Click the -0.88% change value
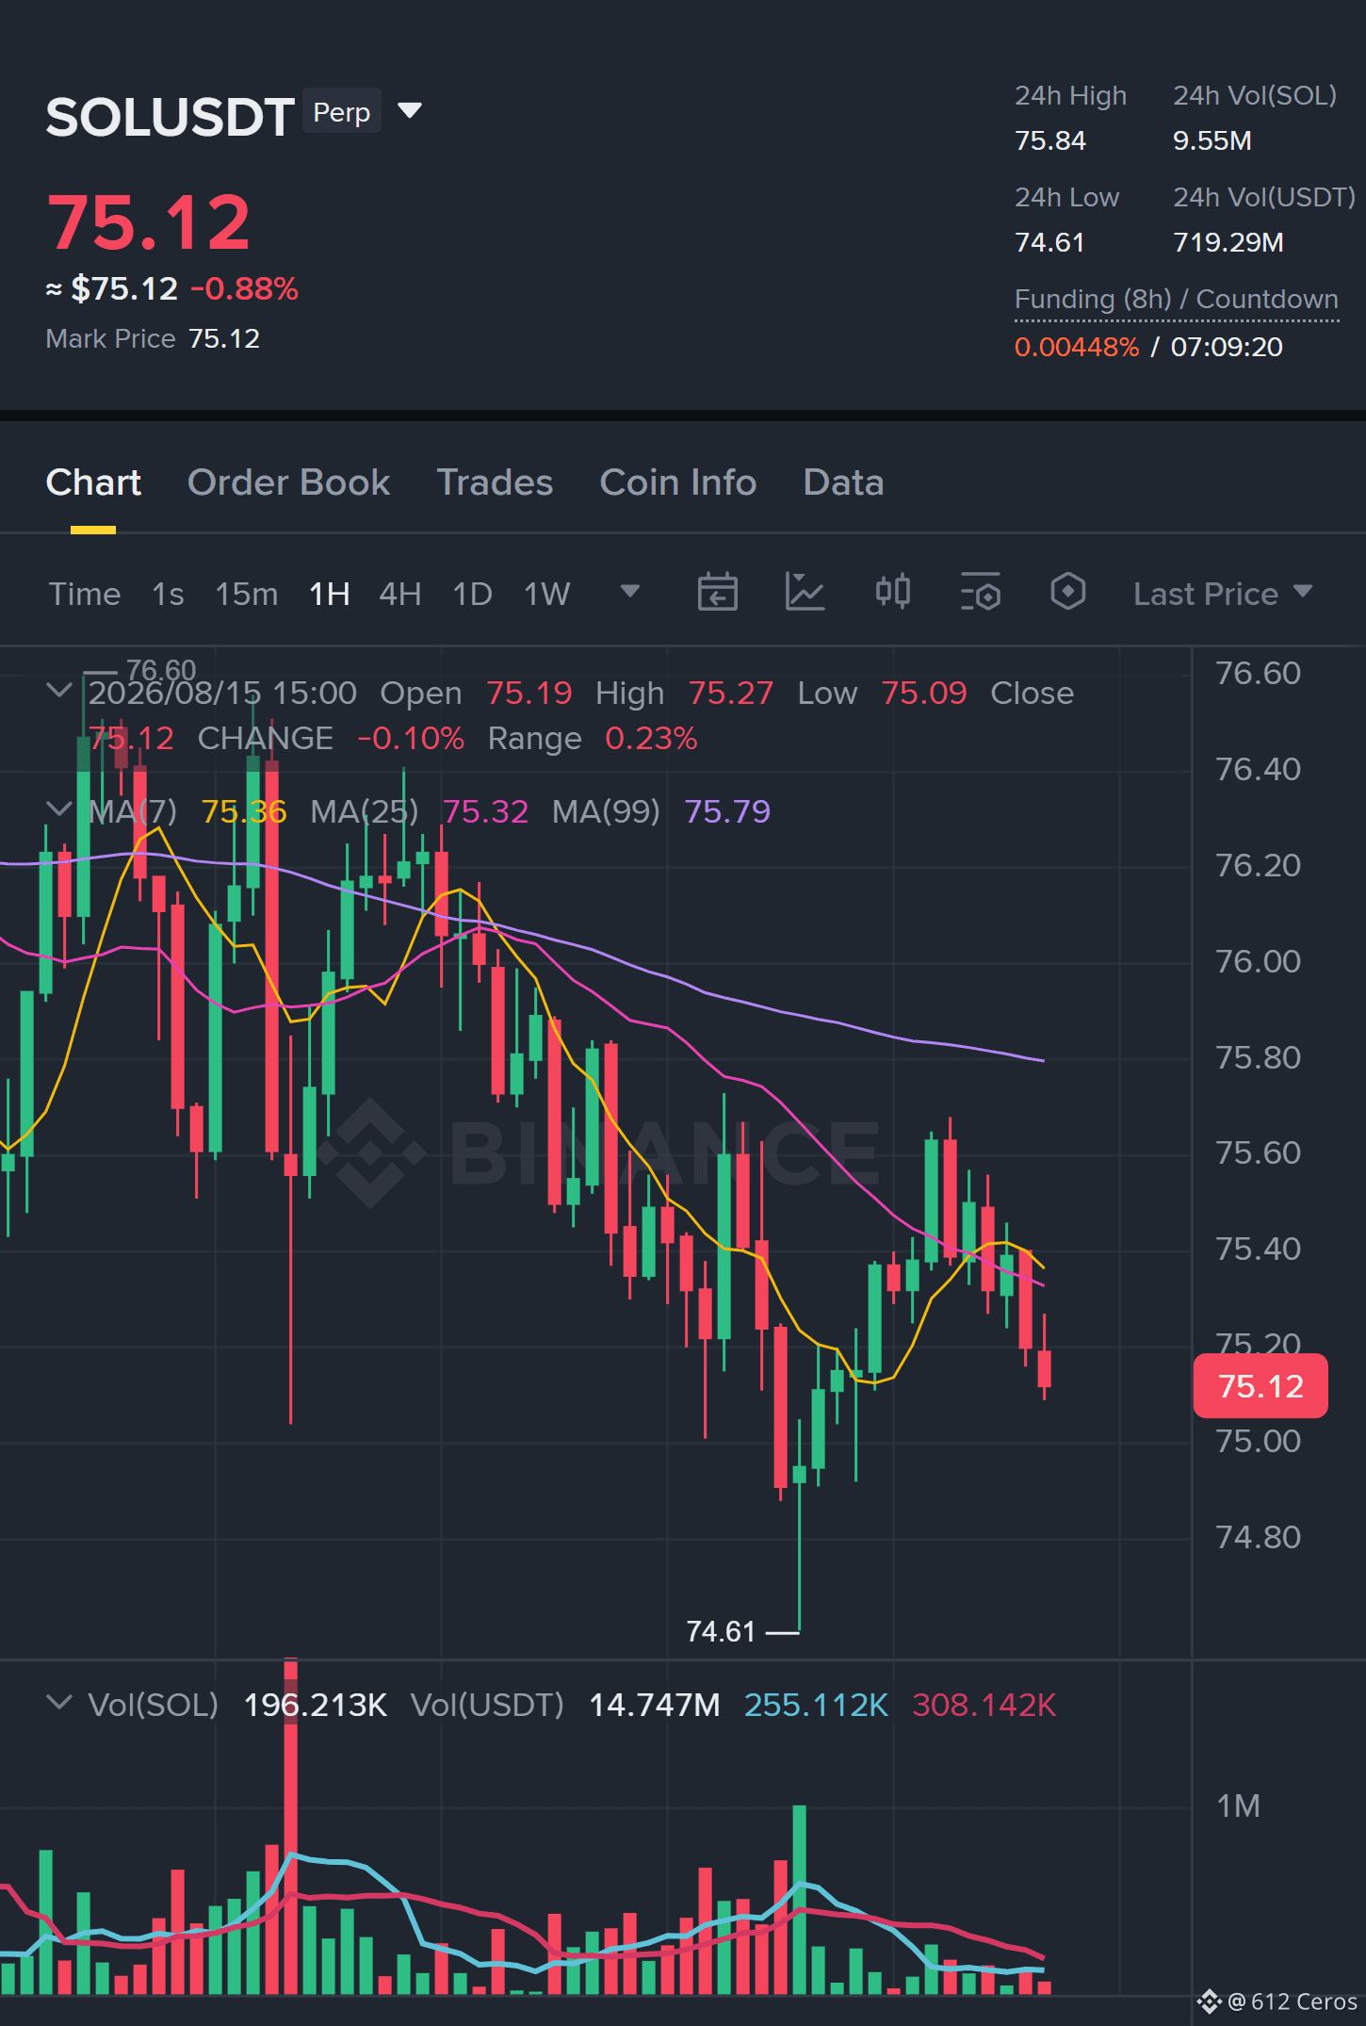The image size is (1366, 2026). [x=245, y=288]
